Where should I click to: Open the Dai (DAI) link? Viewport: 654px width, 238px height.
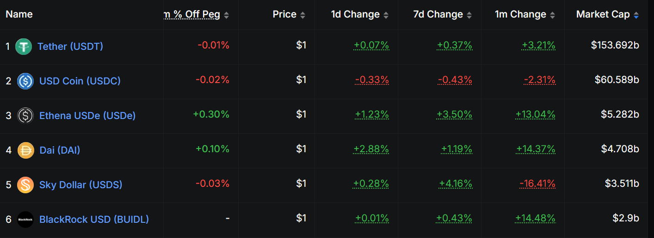[60, 150]
